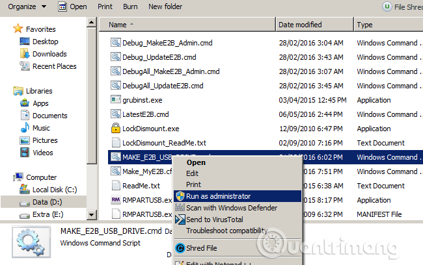
Task: Select the MAKE_E2B_USB highlighted file name
Action: click(147, 157)
